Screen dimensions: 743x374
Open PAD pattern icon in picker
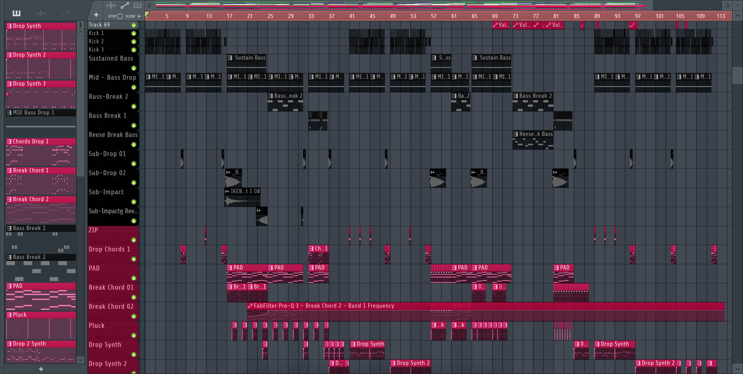[x=9, y=286]
